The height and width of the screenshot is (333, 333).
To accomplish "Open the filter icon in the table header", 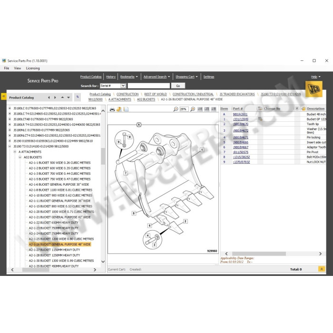I will [x=297, y=108].
